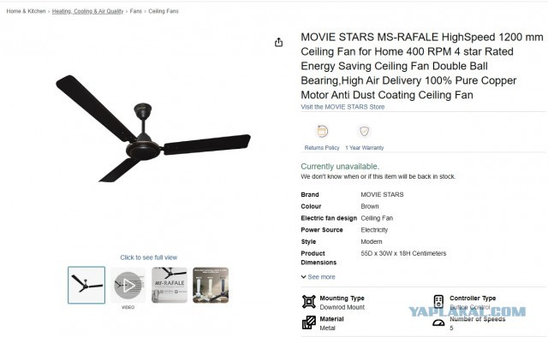Image resolution: width=548 pixels, height=337 pixels.
Task: Go to the Fans breadcrumb category
Action: pyautogui.click(x=136, y=11)
